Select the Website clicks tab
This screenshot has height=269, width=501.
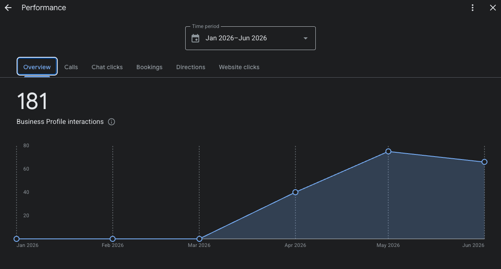tap(239, 67)
